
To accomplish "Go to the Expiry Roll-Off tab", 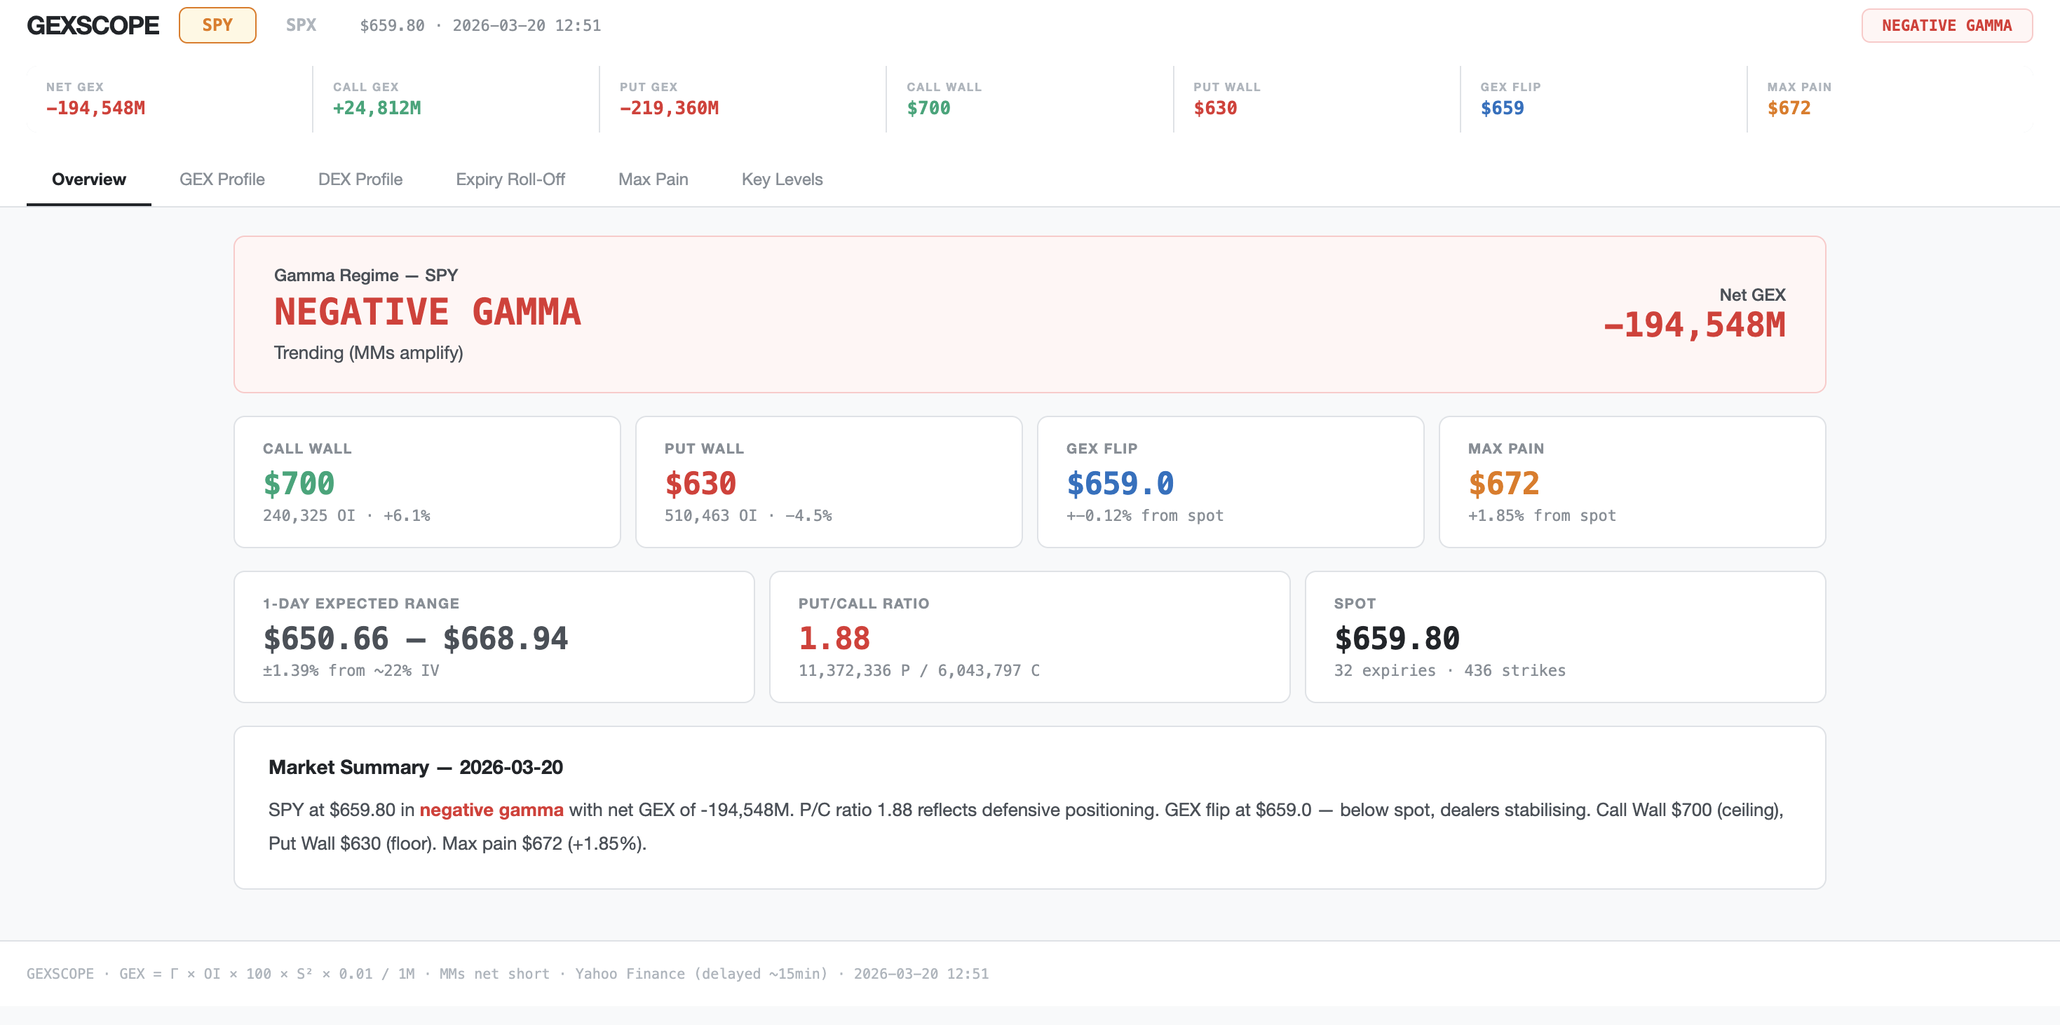I will pos(510,179).
